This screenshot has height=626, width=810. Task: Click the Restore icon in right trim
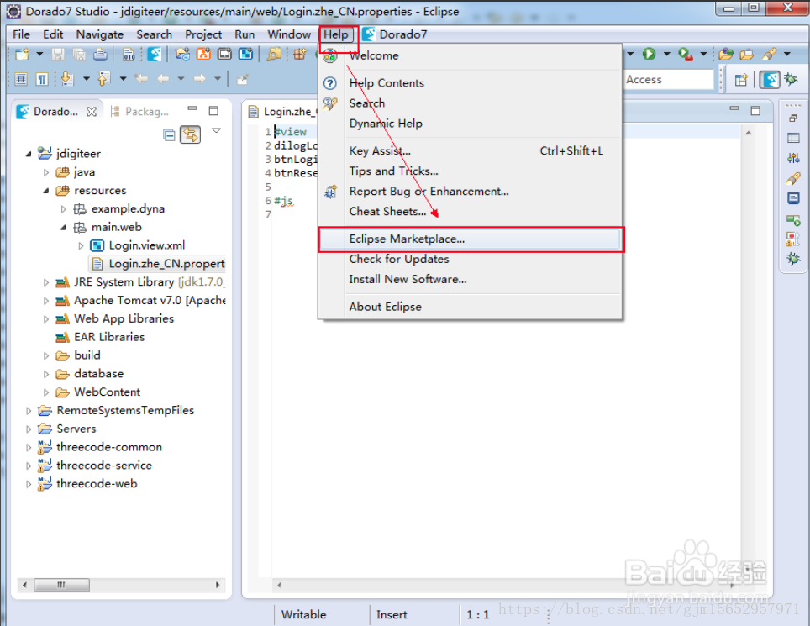(793, 118)
